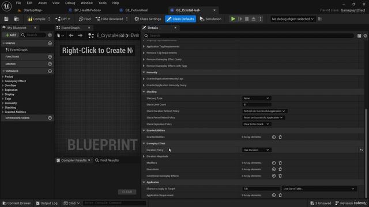The height and width of the screenshot is (207, 369).
Task: Open Details property matrix grid icon
Action: tap(359, 36)
